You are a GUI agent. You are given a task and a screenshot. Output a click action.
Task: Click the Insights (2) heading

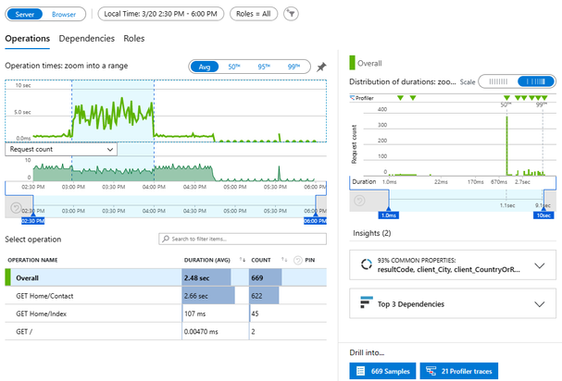371,233
